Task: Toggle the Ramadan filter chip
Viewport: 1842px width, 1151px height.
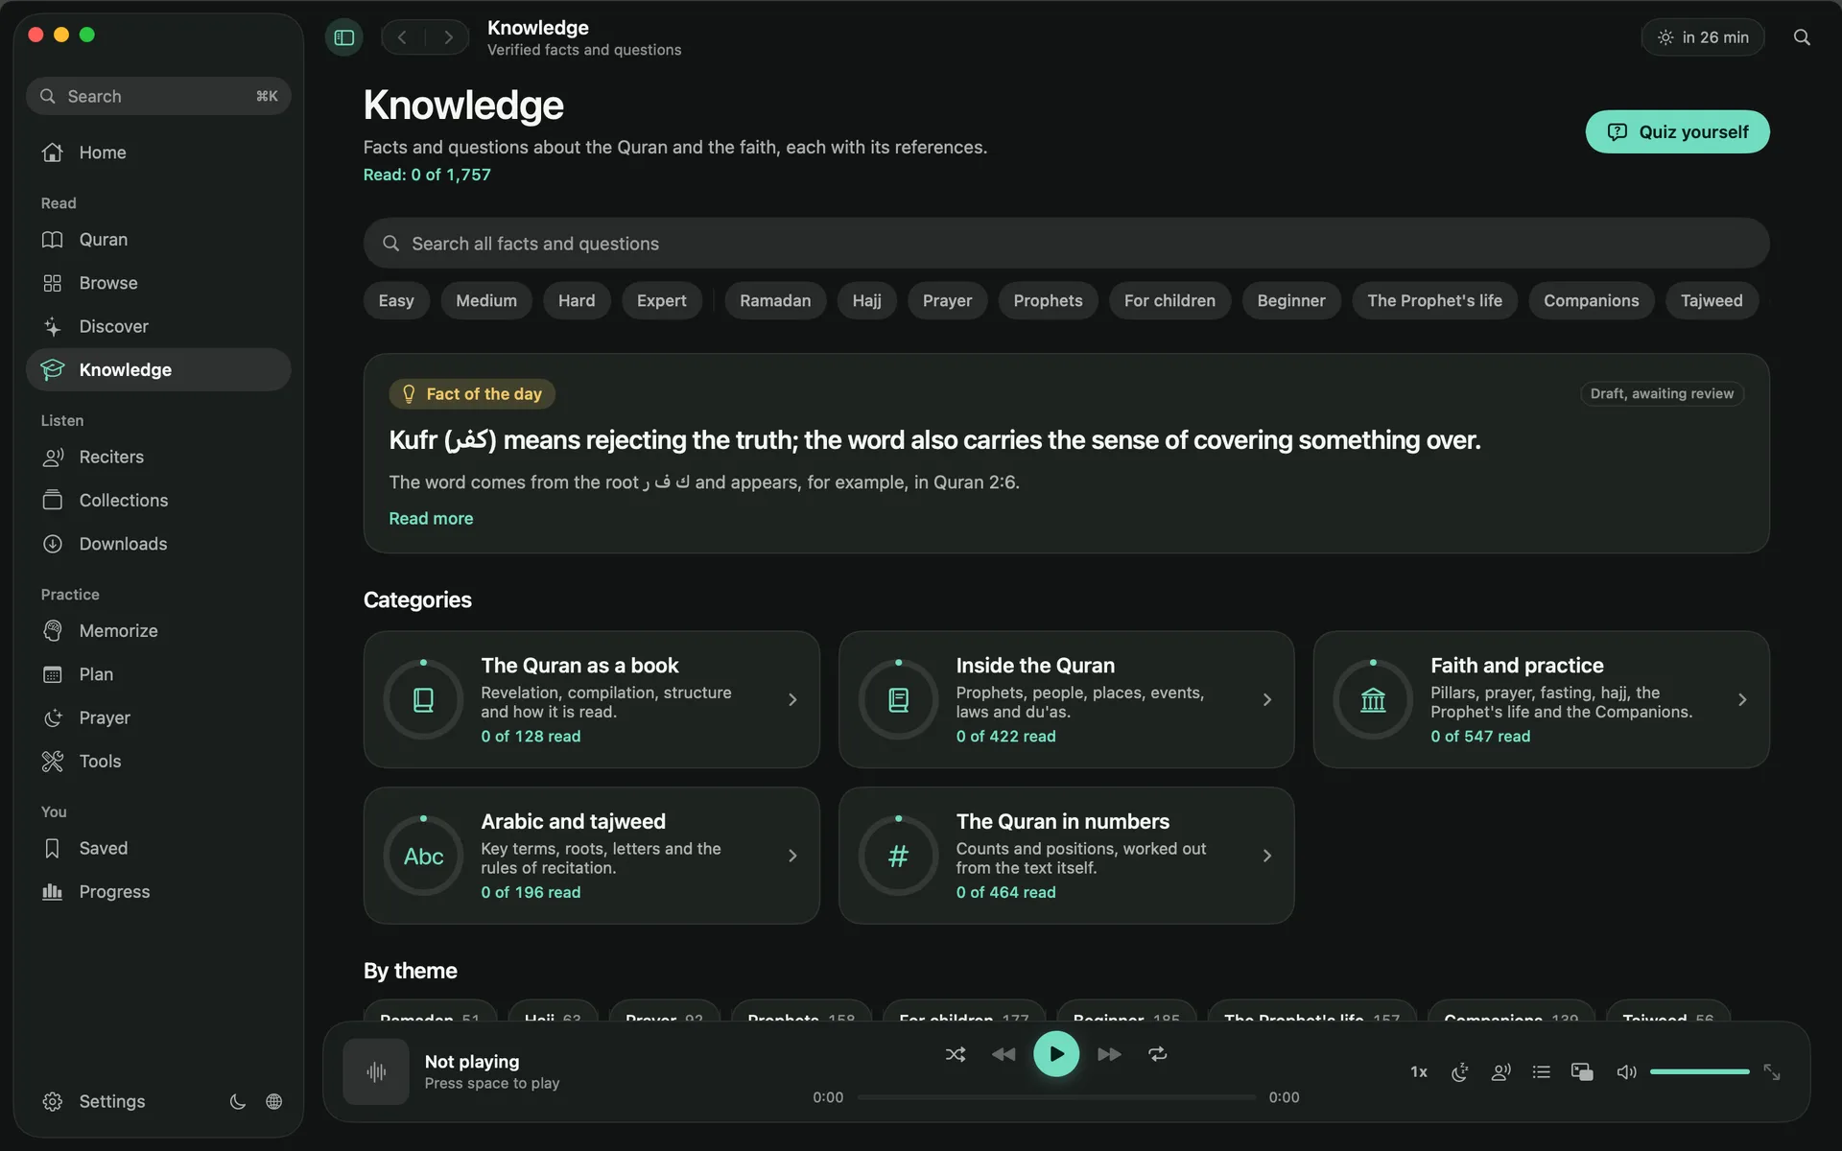Action: click(775, 300)
